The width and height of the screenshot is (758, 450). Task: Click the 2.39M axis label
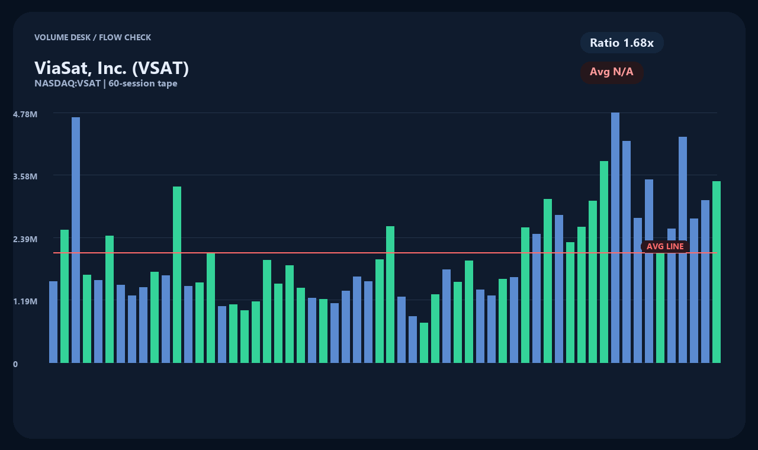[x=25, y=239]
